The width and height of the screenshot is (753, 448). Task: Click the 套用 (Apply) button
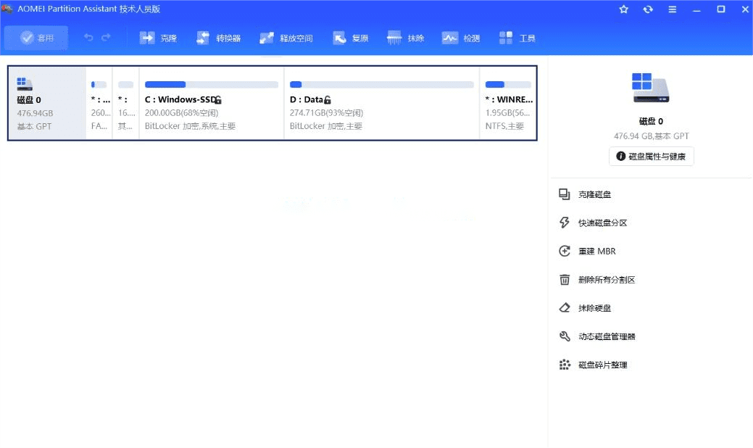36,38
